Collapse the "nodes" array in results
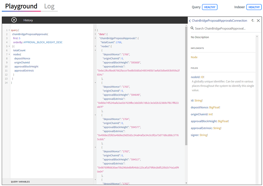 tap(95, 46)
